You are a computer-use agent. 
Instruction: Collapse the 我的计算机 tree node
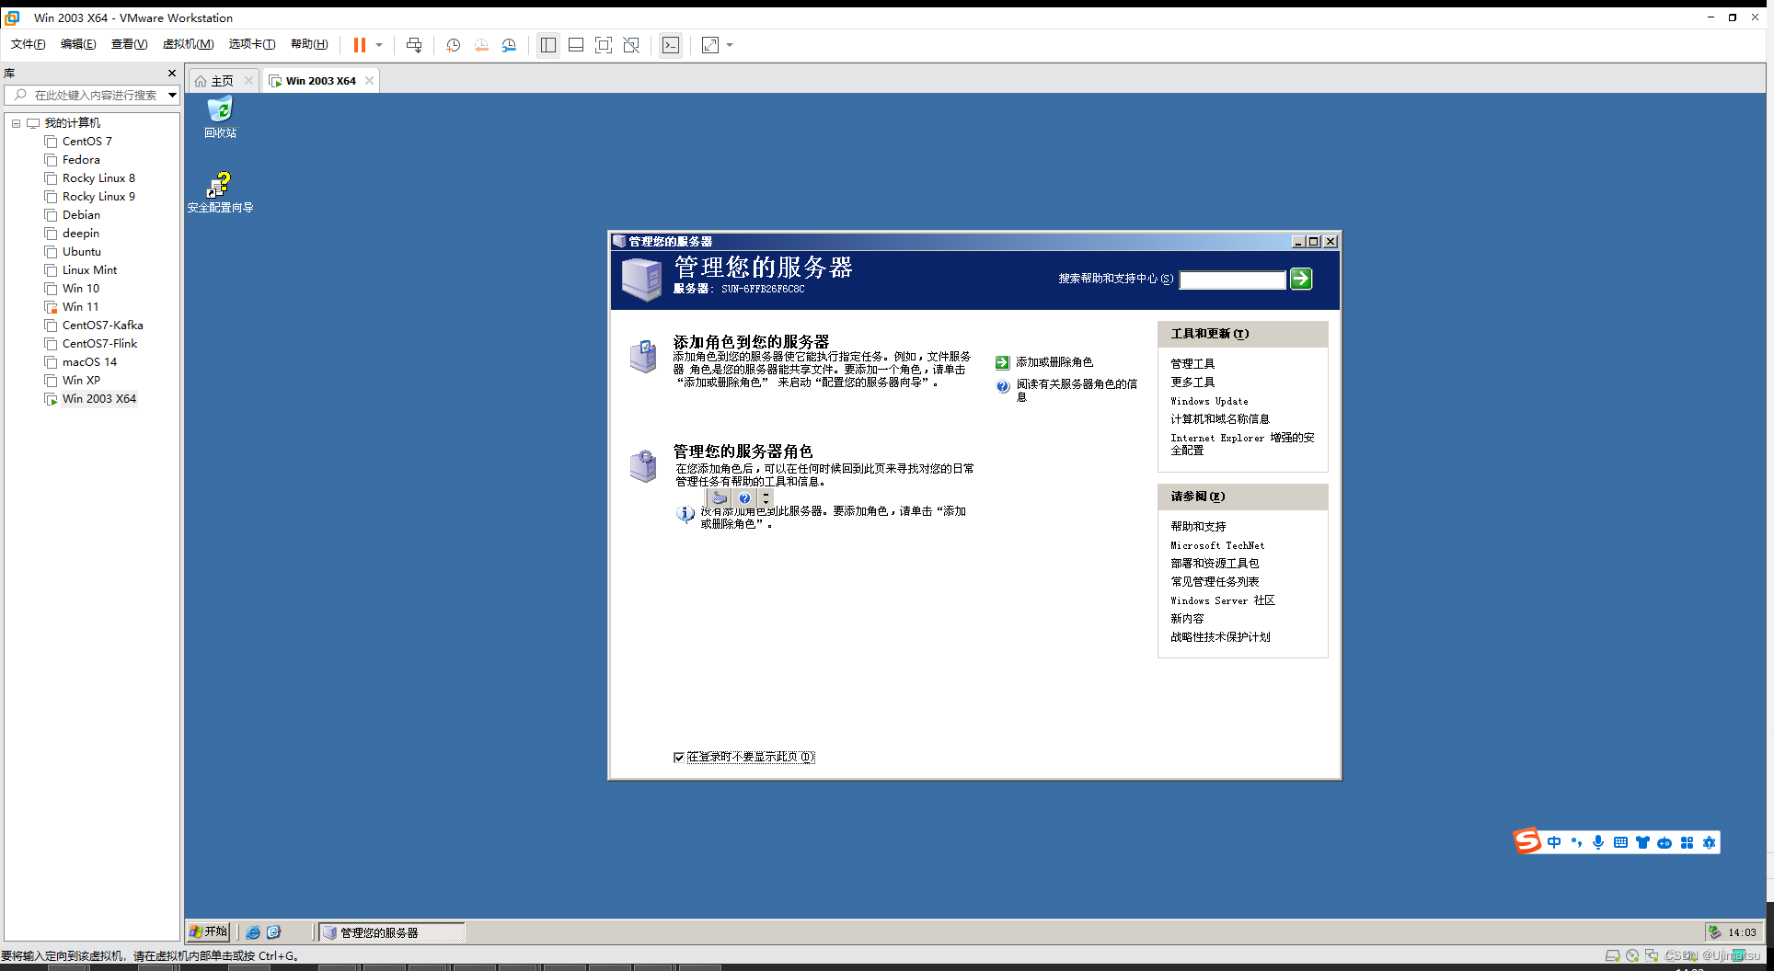[16, 122]
